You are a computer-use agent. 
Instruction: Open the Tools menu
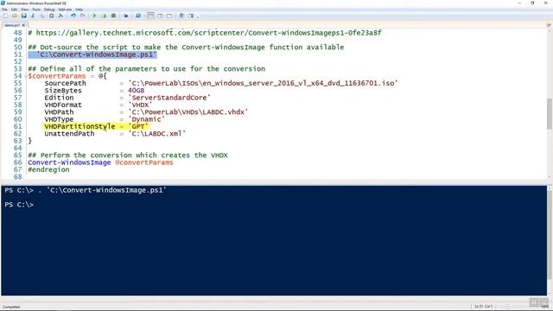tap(36, 10)
